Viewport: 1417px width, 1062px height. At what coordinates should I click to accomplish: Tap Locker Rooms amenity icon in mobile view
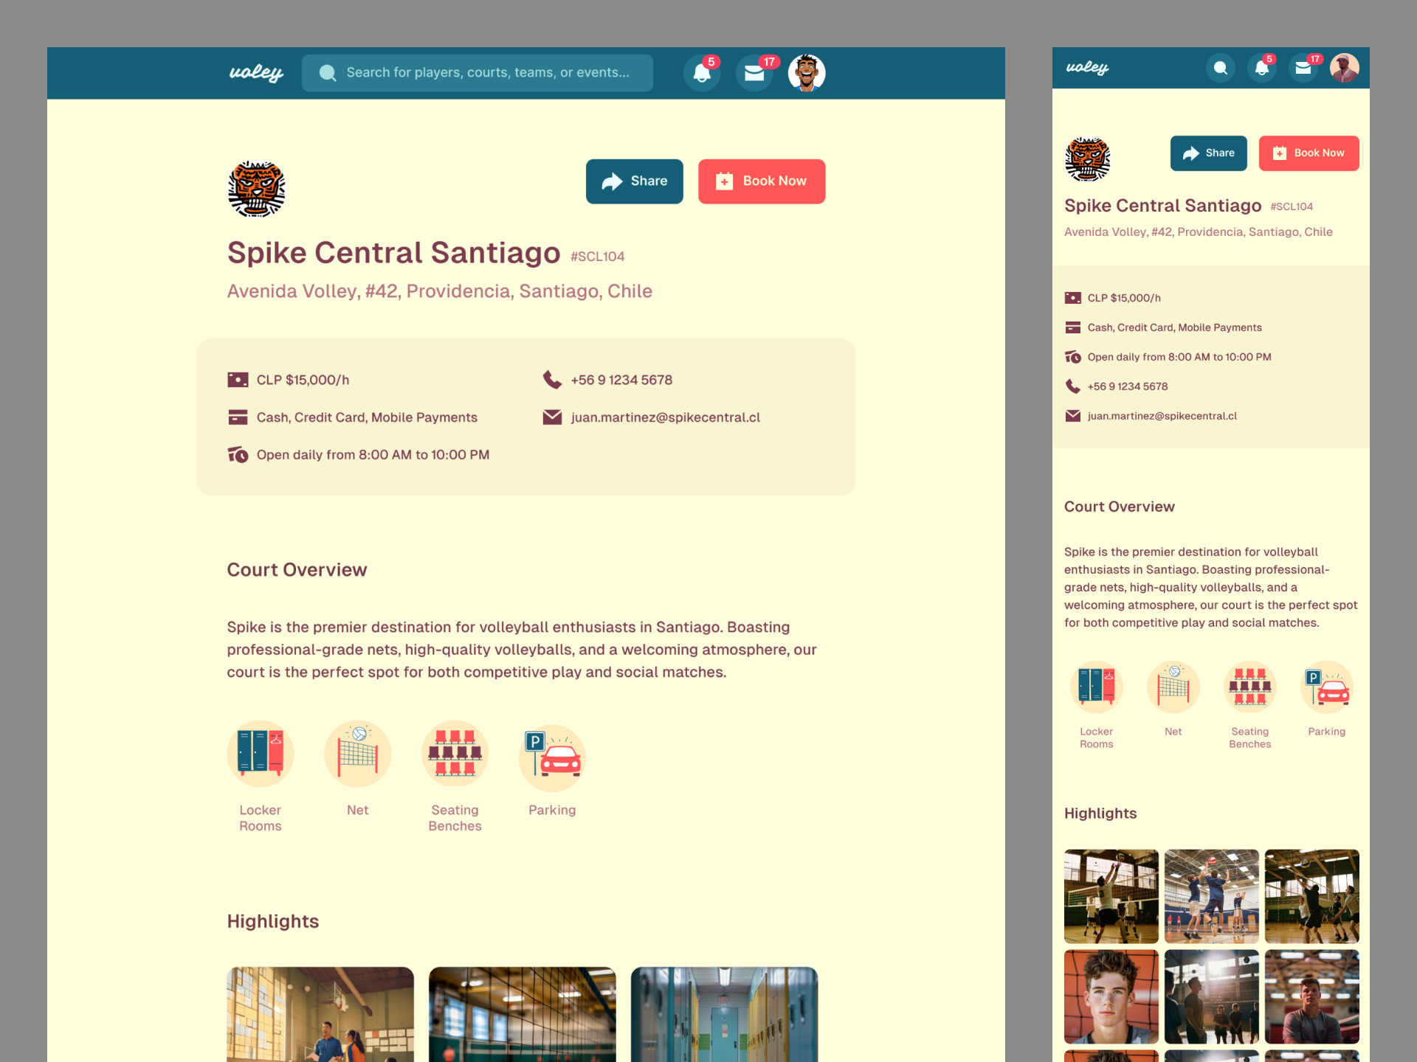(x=1097, y=687)
